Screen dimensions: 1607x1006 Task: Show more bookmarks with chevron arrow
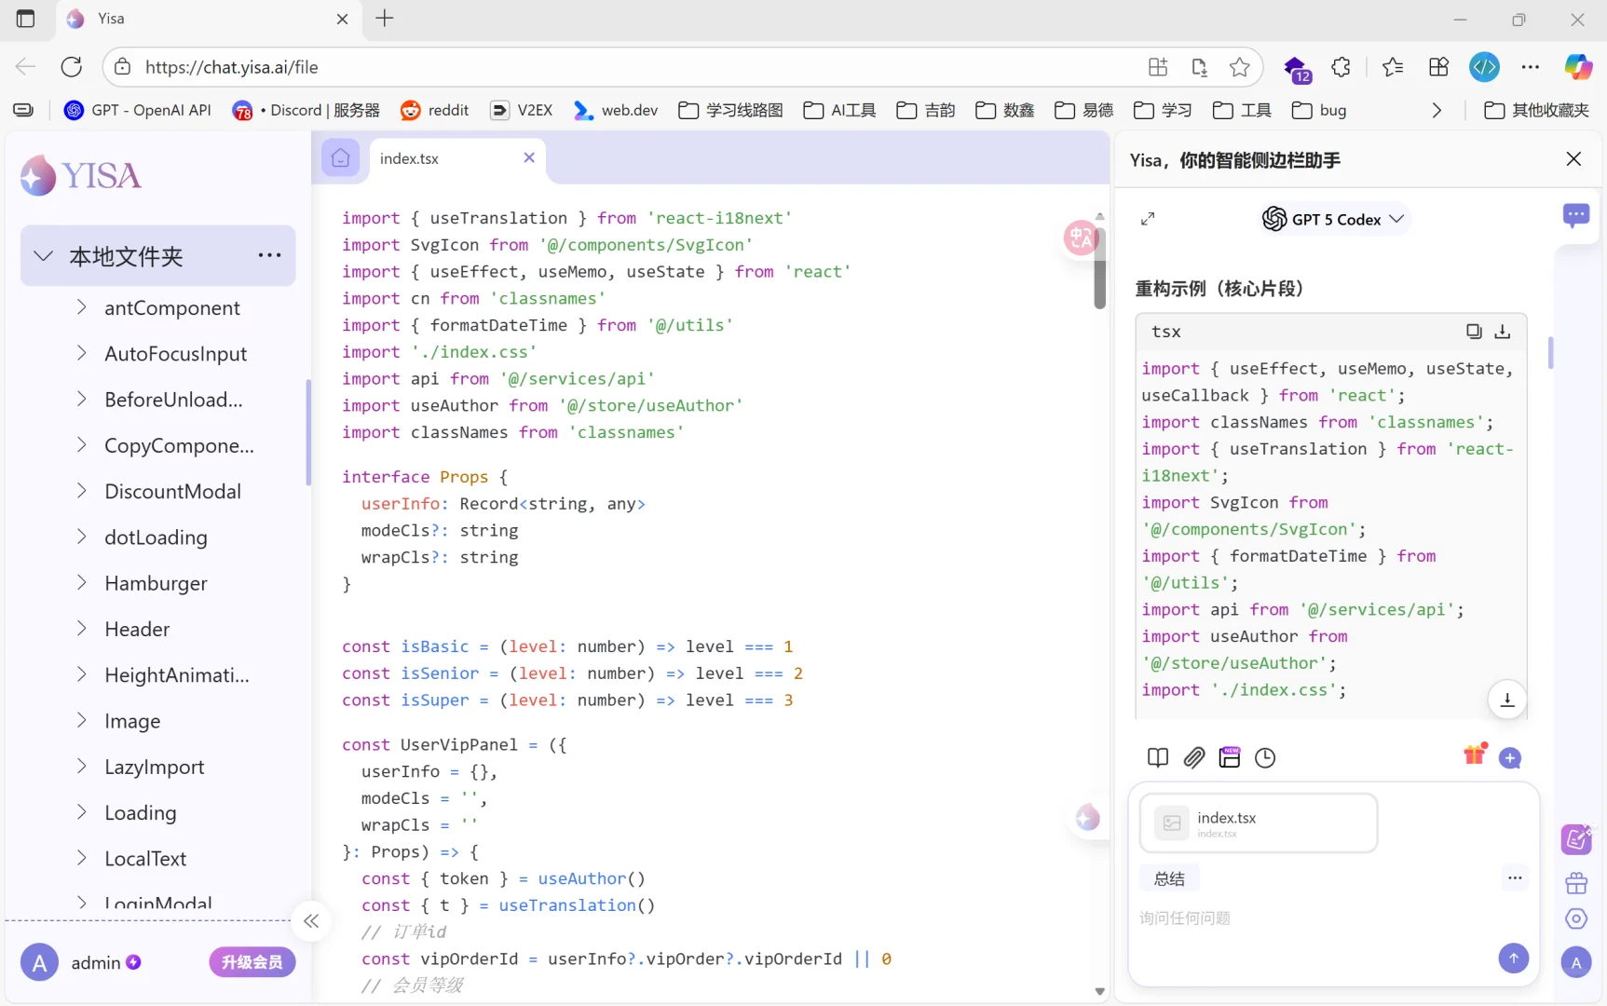pos(1437,110)
